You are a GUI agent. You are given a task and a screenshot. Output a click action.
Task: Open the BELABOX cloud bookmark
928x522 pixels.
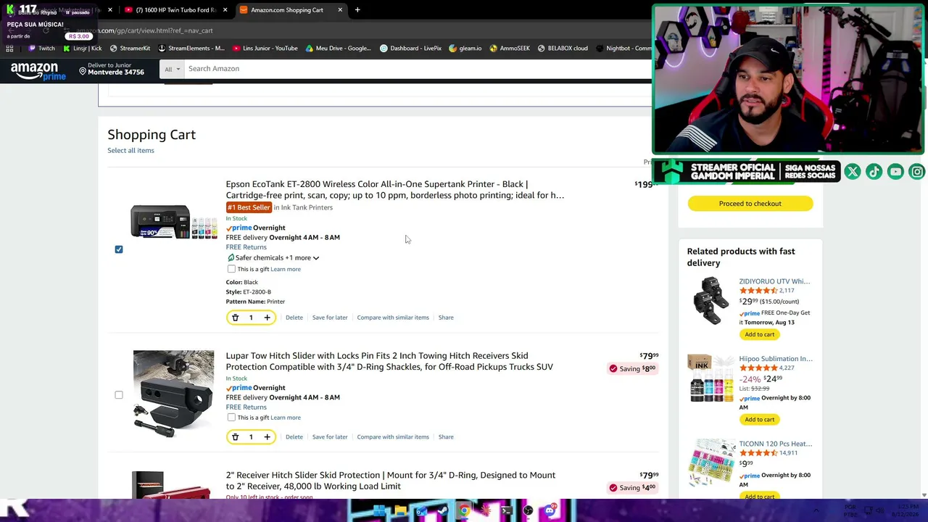pyautogui.click(x=563, y=49)
